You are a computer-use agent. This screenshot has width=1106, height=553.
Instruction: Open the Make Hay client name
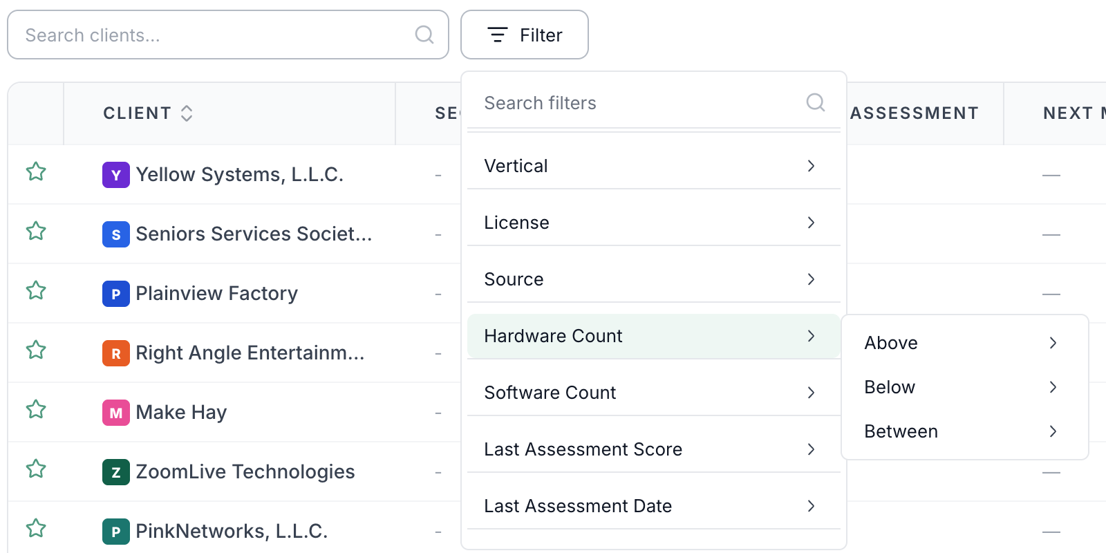coord(181,413)
